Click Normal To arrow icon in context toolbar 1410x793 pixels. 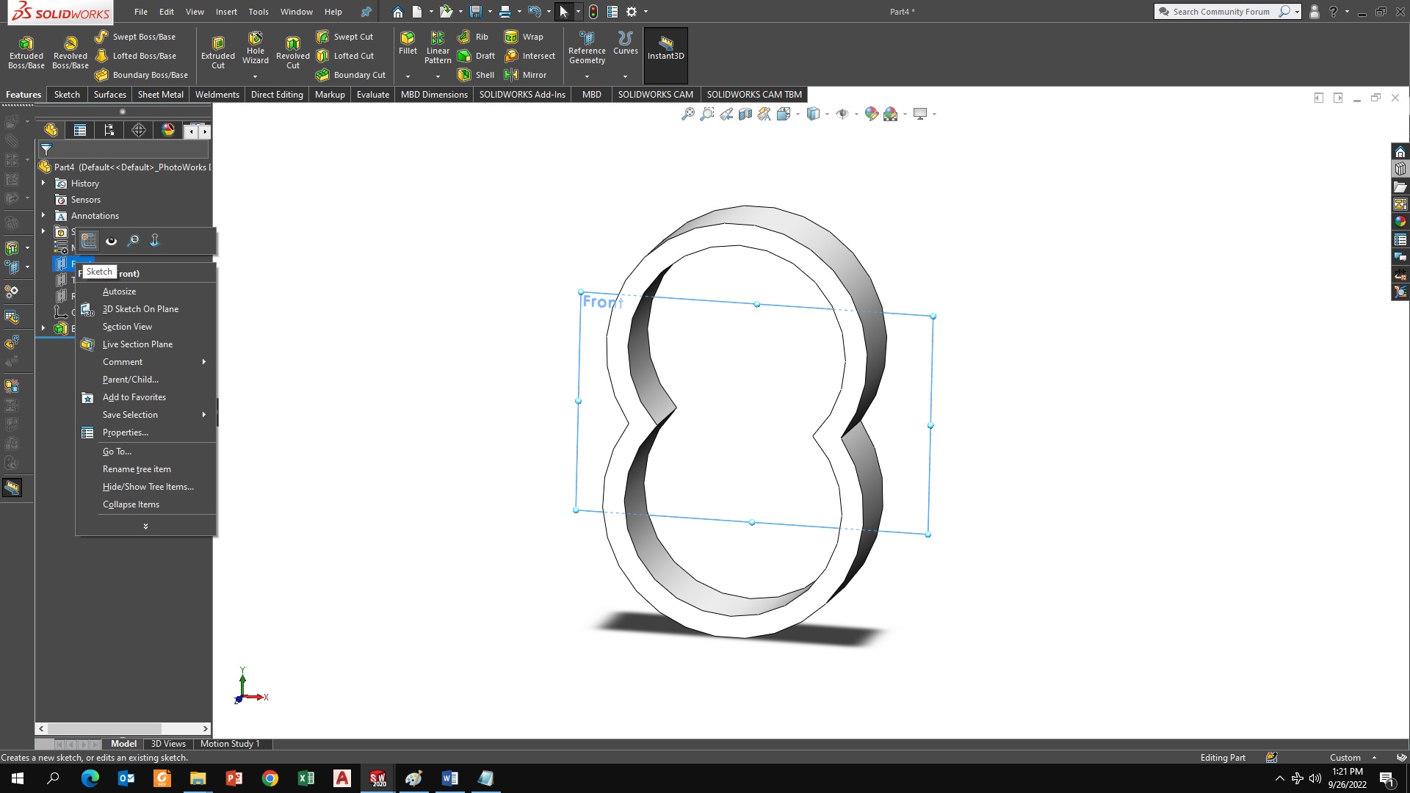point(154,240)
